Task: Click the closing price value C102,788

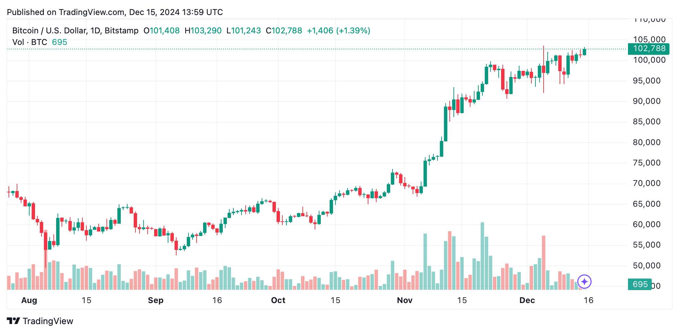Action: pyautogui.click(x=284, y=31)
